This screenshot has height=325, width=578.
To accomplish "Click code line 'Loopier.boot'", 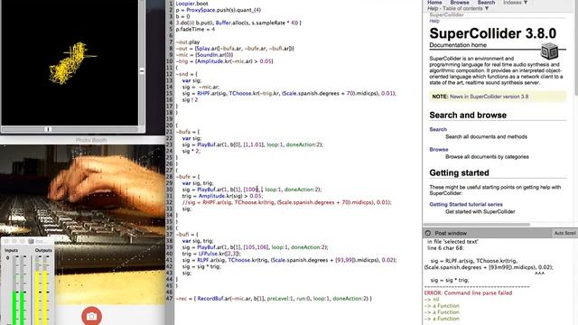I will pos(191,4).
